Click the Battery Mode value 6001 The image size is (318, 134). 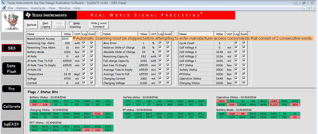pyautogui.click(x=67, y=52)
